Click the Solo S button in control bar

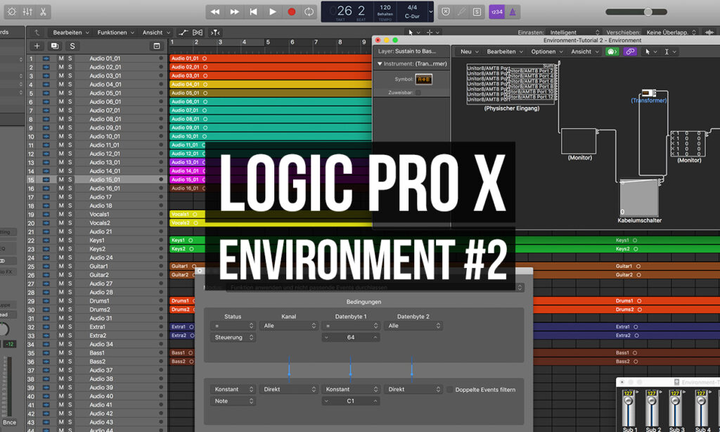tap(477, 12)
